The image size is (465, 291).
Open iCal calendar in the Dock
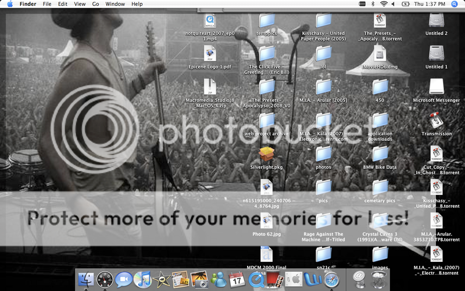coord(237,279)
